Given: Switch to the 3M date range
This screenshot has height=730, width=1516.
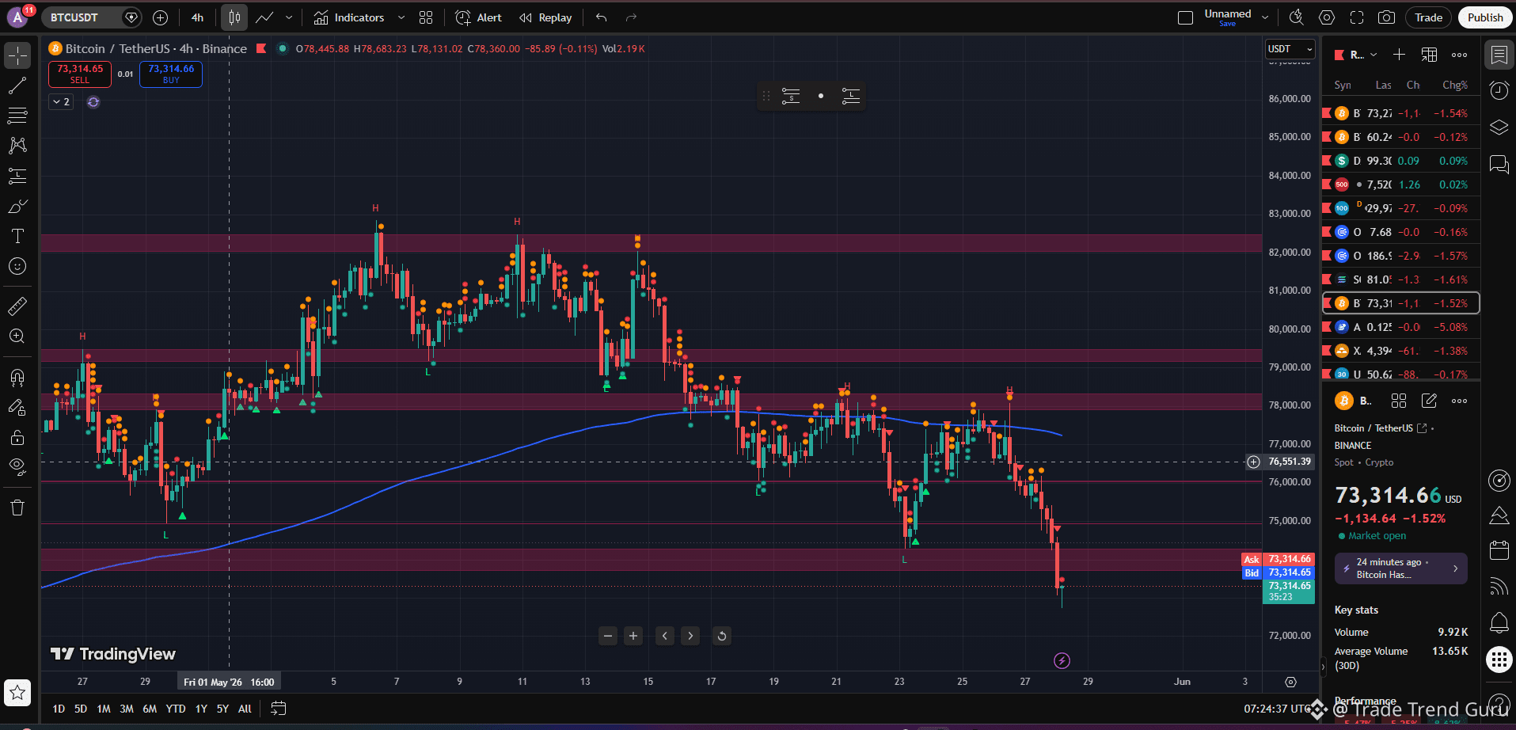Looking at the screenshot, I should tap(127, 709).
